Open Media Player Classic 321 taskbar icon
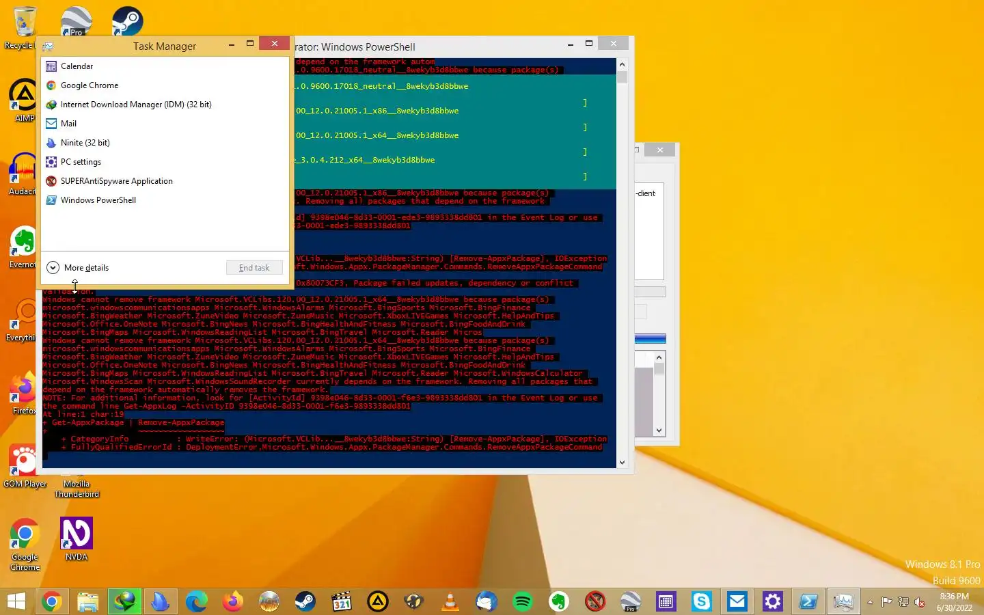 pyautogui.click(x=342, y=601)
